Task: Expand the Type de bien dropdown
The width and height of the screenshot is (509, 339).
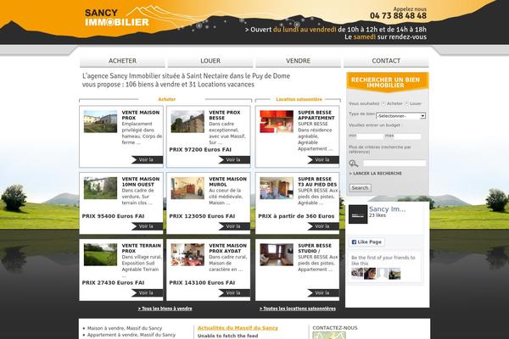Action: coord(401,116)
